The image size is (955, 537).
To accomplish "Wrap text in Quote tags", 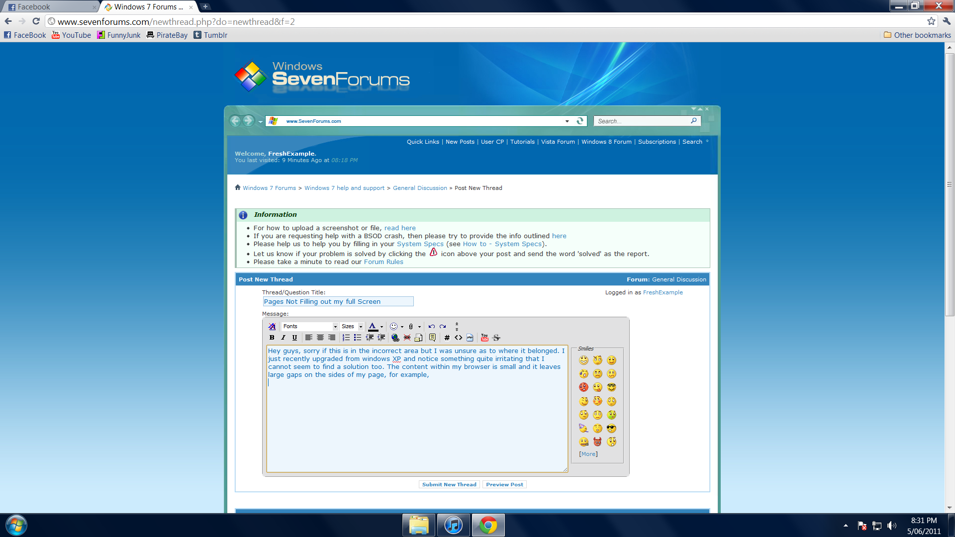I will pyautogui.click(x=432, y=338).
